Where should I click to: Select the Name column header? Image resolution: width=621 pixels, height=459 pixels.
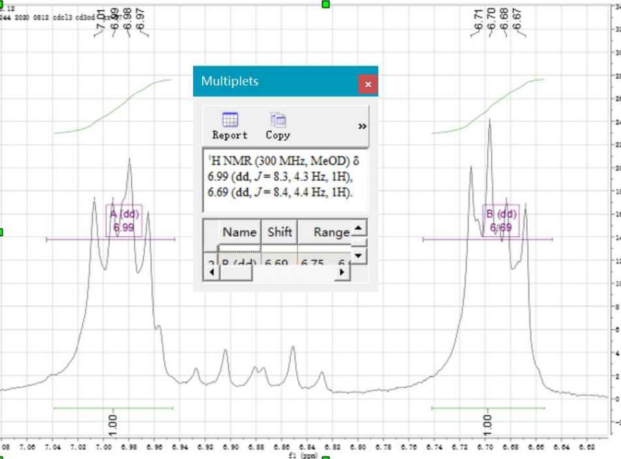[239, 232]
